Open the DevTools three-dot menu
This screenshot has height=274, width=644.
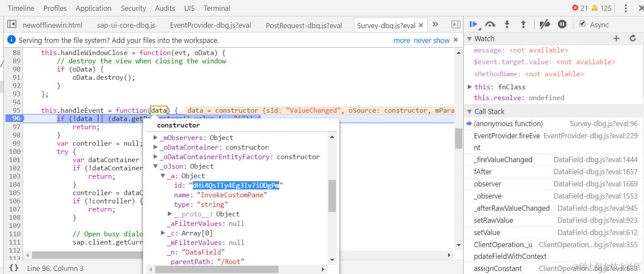(x=626, y=8)
